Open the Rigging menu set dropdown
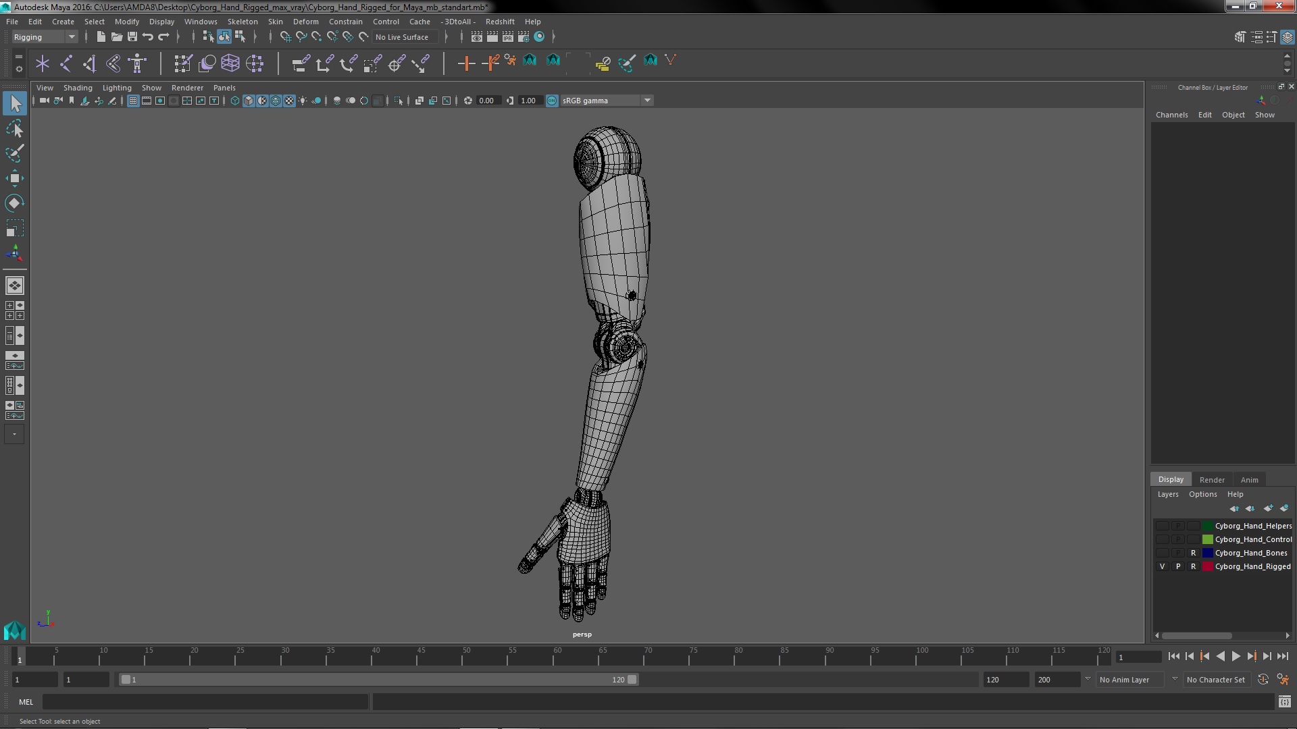Screen dimensions: 1297x729 [x=44, y=37]
